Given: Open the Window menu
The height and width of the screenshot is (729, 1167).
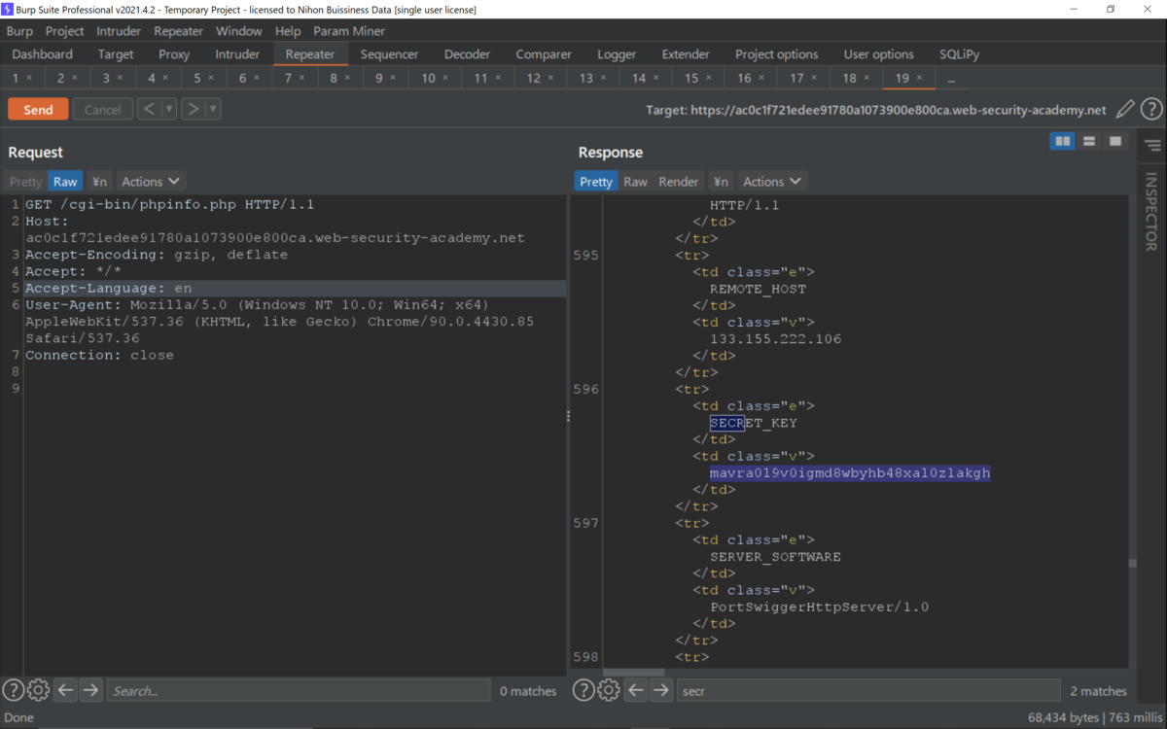Looking at the screenshot, I should [239, 31].
